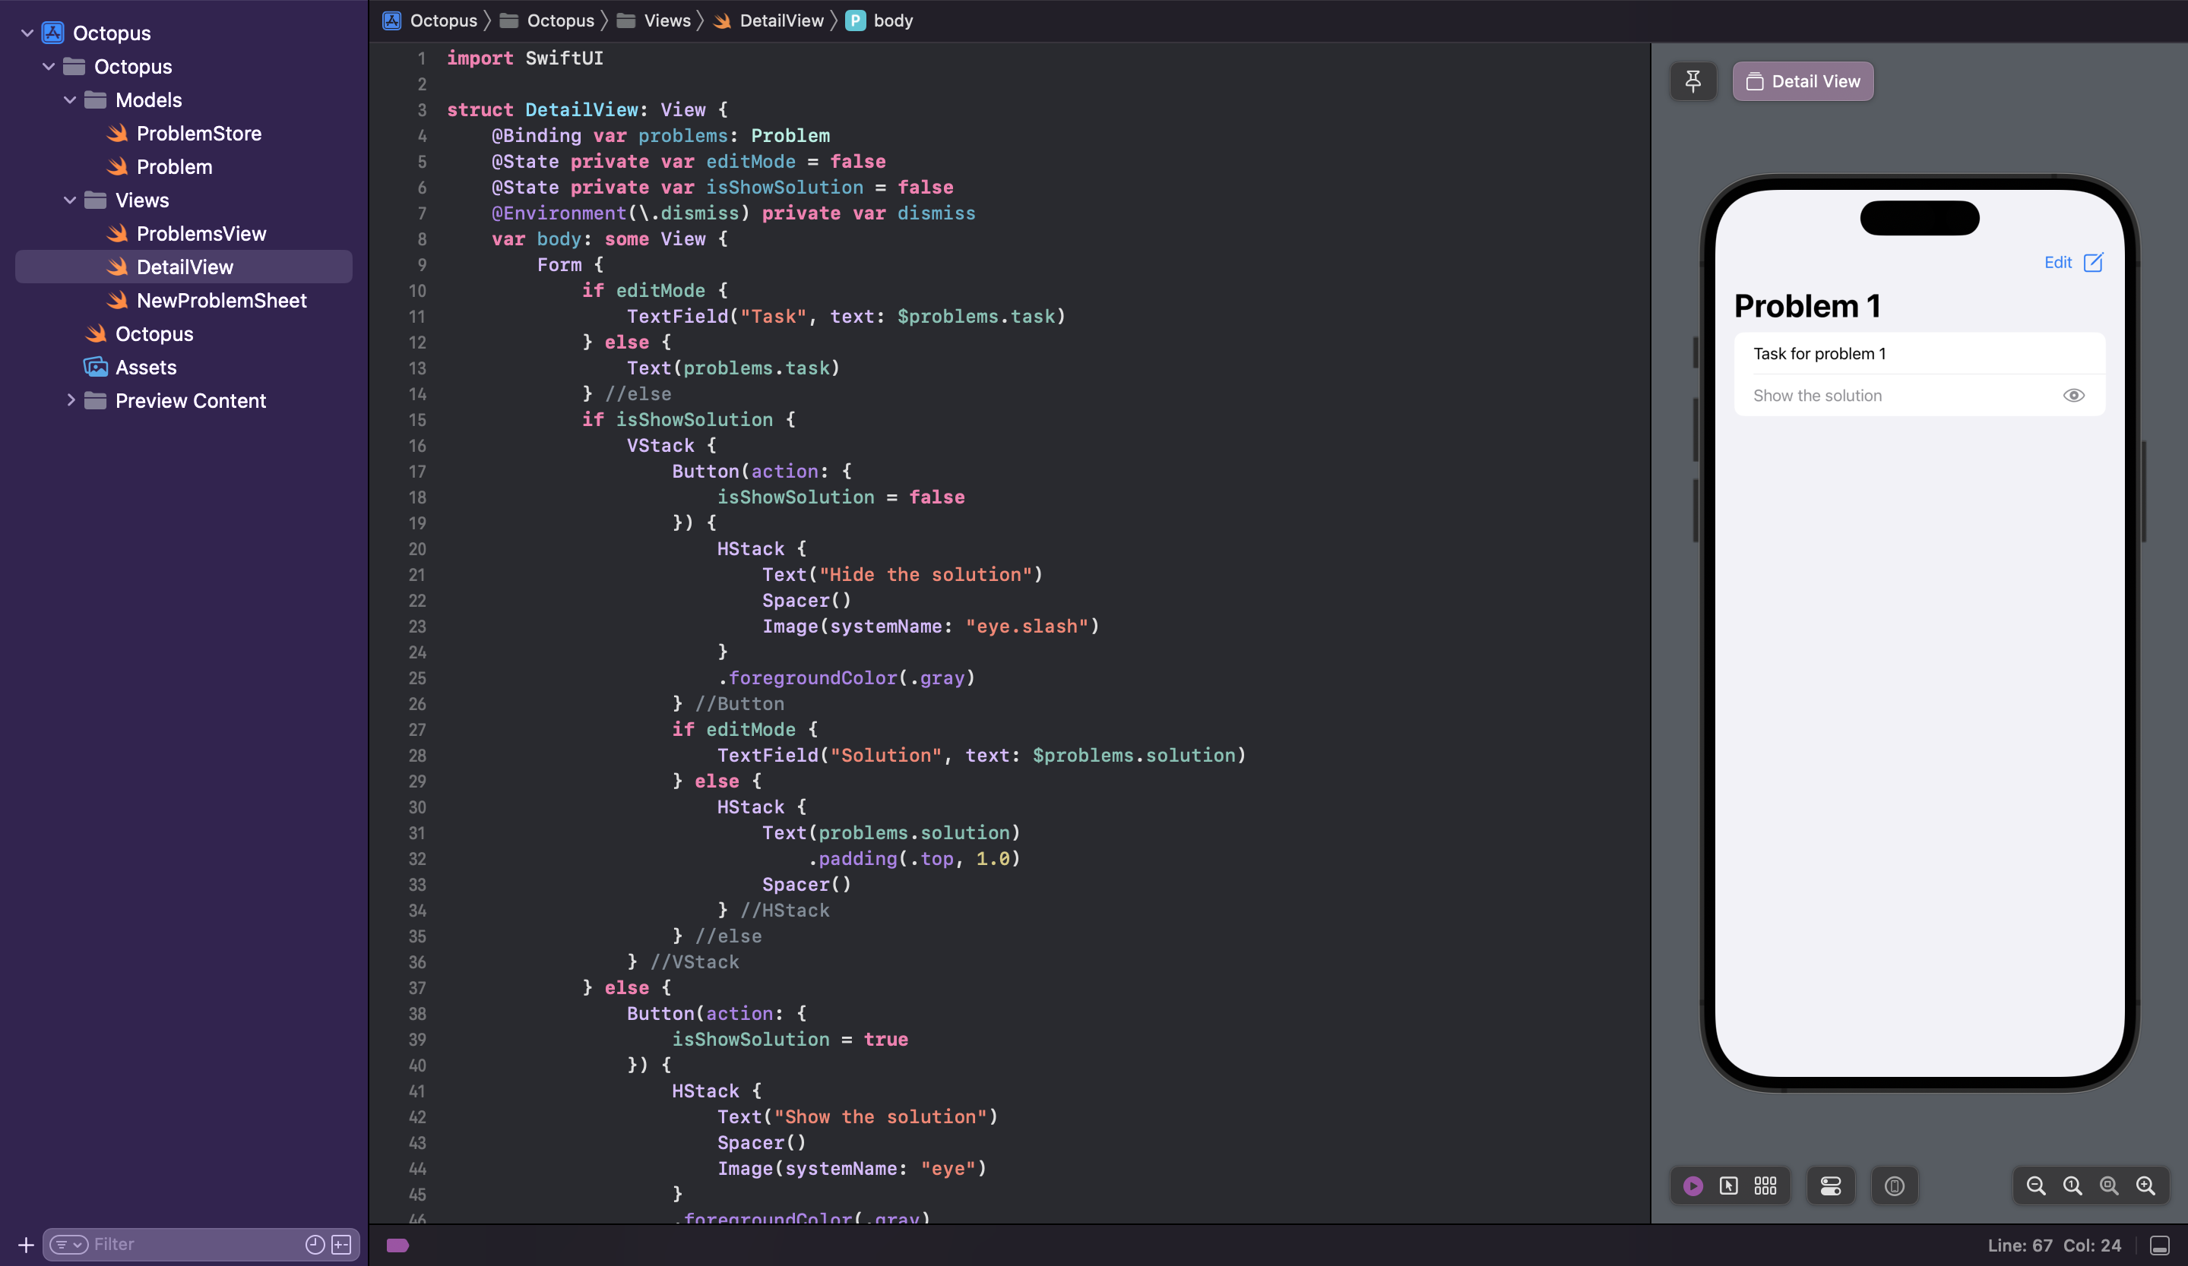Click 'Problem 1' title in preview
The width and height of the screenshot is (2188, 1266).
point(1806,305)
